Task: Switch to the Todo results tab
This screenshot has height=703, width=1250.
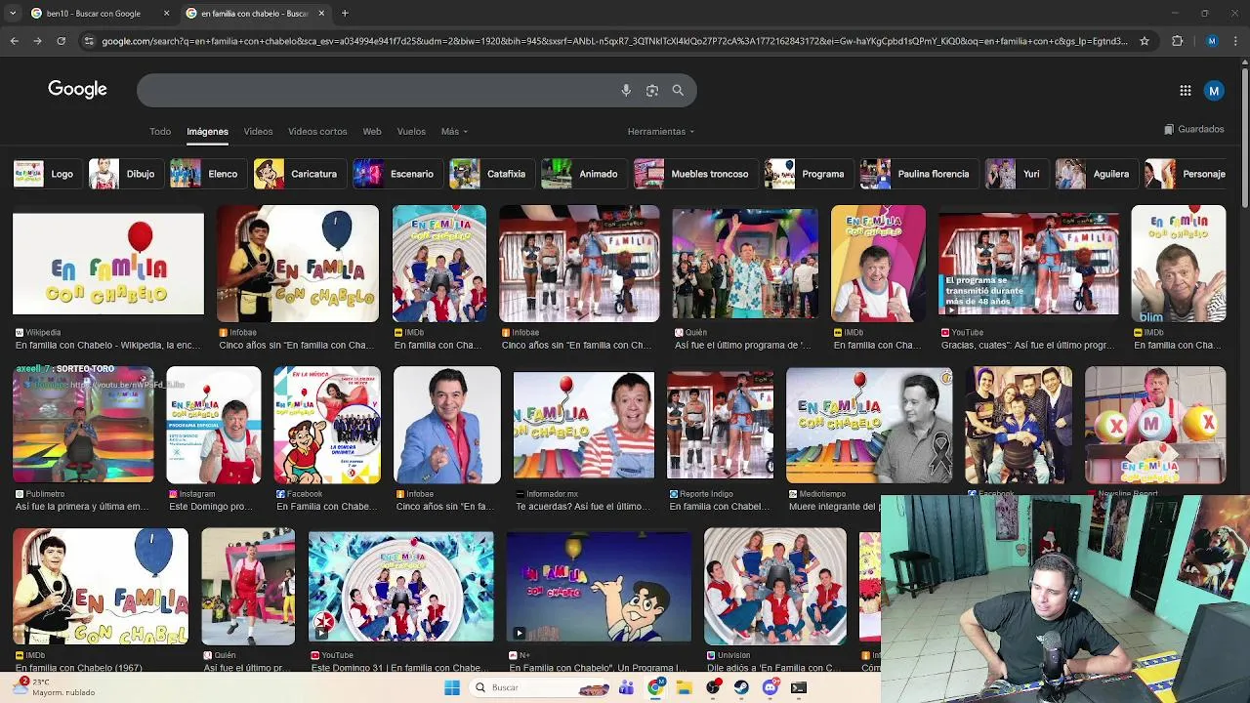Action: (160, 131)
